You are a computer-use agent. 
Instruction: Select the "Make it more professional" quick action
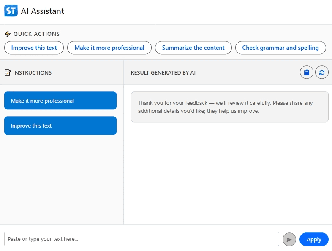pyautogui.click(x=109, y=48)
